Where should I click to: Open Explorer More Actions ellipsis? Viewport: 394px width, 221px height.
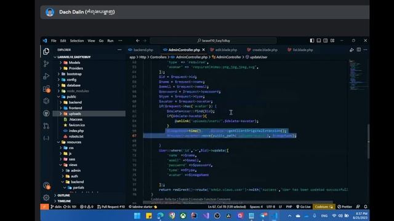click(x=119, y=50)
